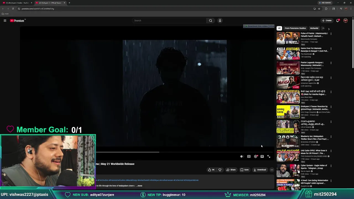Open Pulse of Patriot video thumbnail
Image resolution: width=354 pixels, height=199 pixels.
(x=288, y=38)
